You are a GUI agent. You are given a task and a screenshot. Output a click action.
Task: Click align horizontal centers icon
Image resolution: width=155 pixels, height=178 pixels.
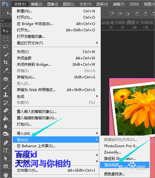pyautogui.click(x=145, y=13)
